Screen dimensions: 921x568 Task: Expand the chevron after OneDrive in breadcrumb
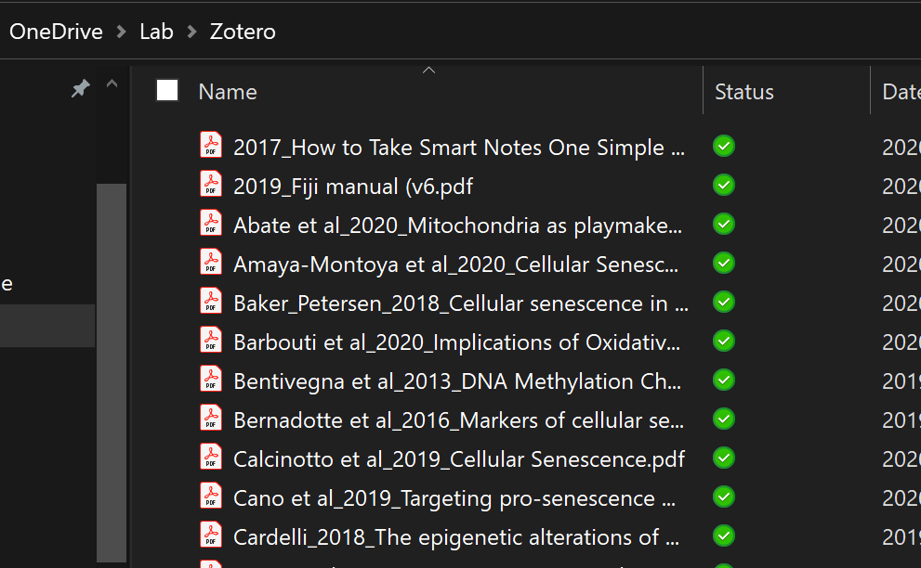(x=122, y=32)
